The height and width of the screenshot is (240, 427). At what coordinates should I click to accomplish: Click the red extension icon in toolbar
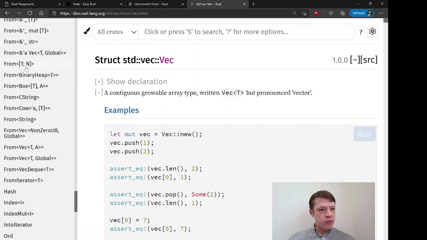point(316,13)
